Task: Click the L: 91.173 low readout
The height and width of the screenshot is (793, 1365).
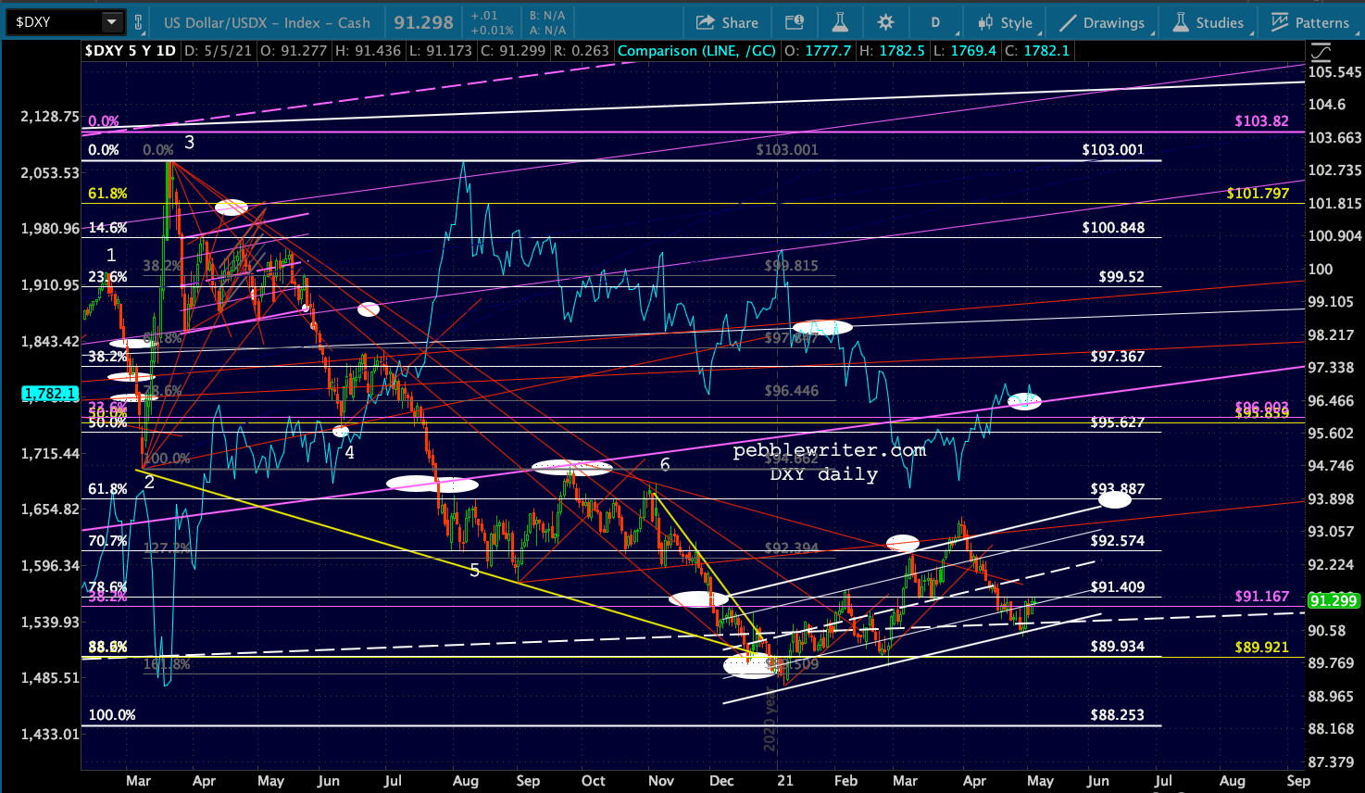Action: click(x=440, y=51)
